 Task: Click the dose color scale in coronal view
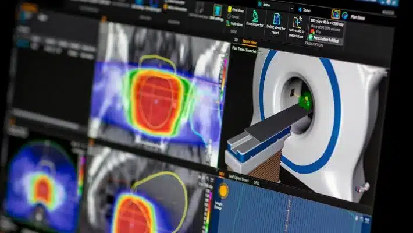(223, 79)
